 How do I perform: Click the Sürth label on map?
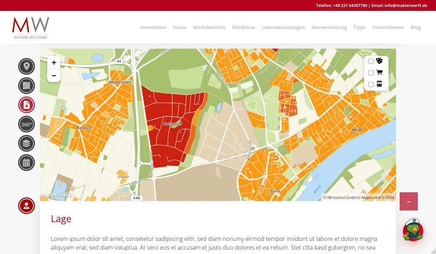point(275,191)
